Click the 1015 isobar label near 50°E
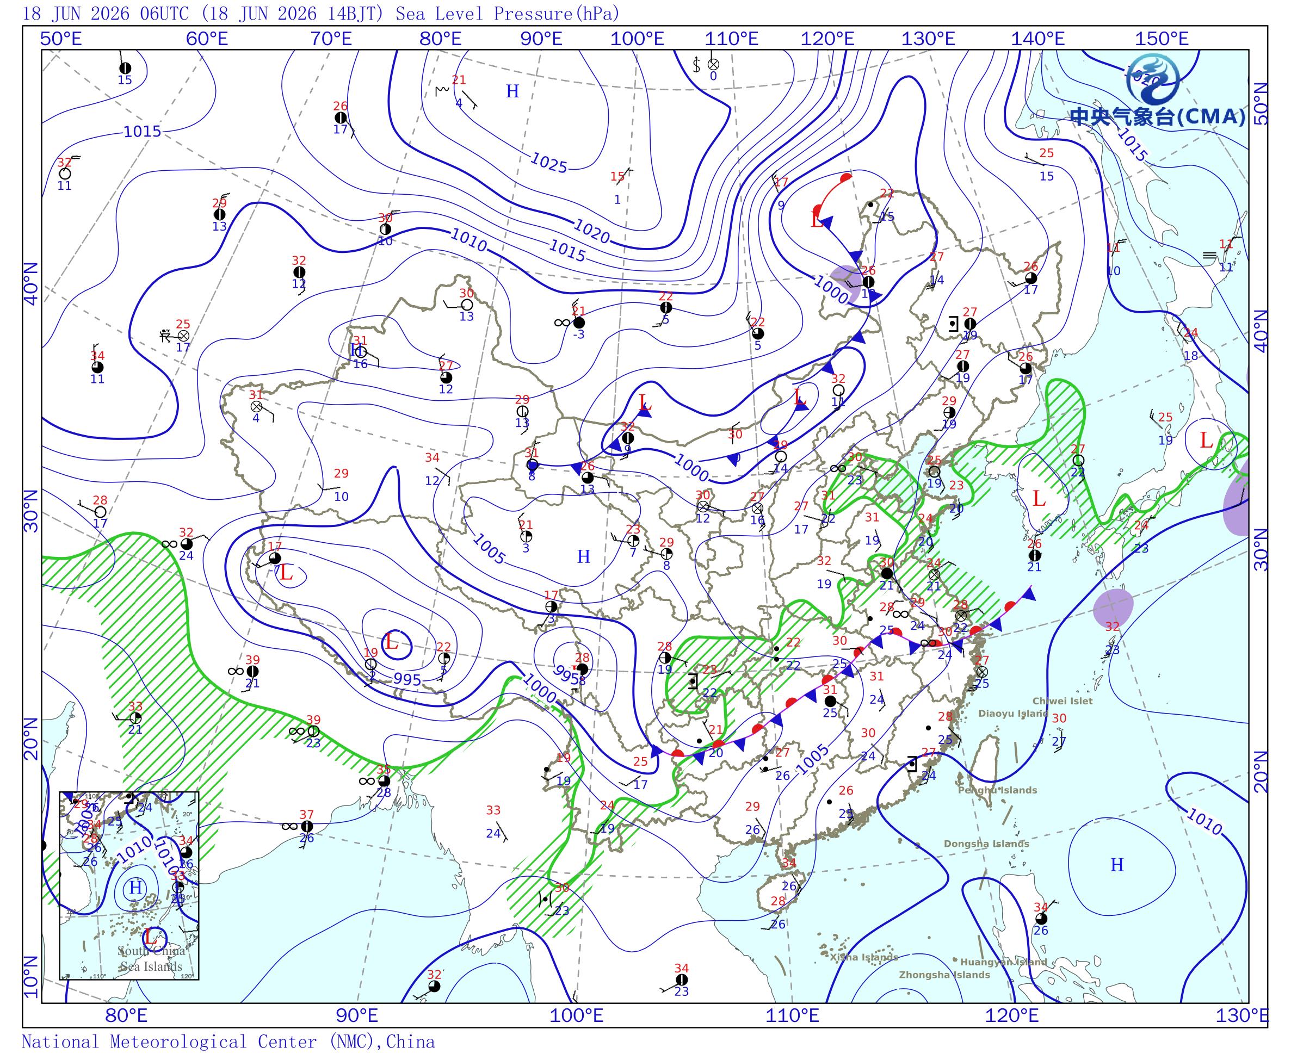The height and width of the screenshot is (1060, 1291). (143, 131)
